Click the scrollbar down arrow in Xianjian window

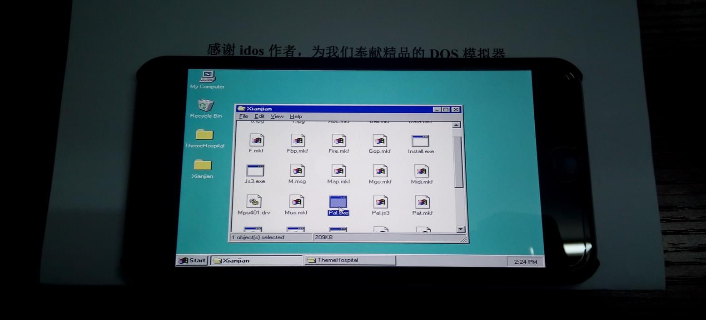pos(461,229)
